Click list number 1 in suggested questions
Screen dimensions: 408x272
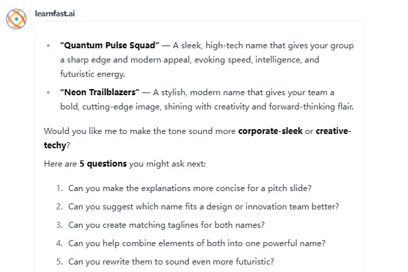(59, 188)
